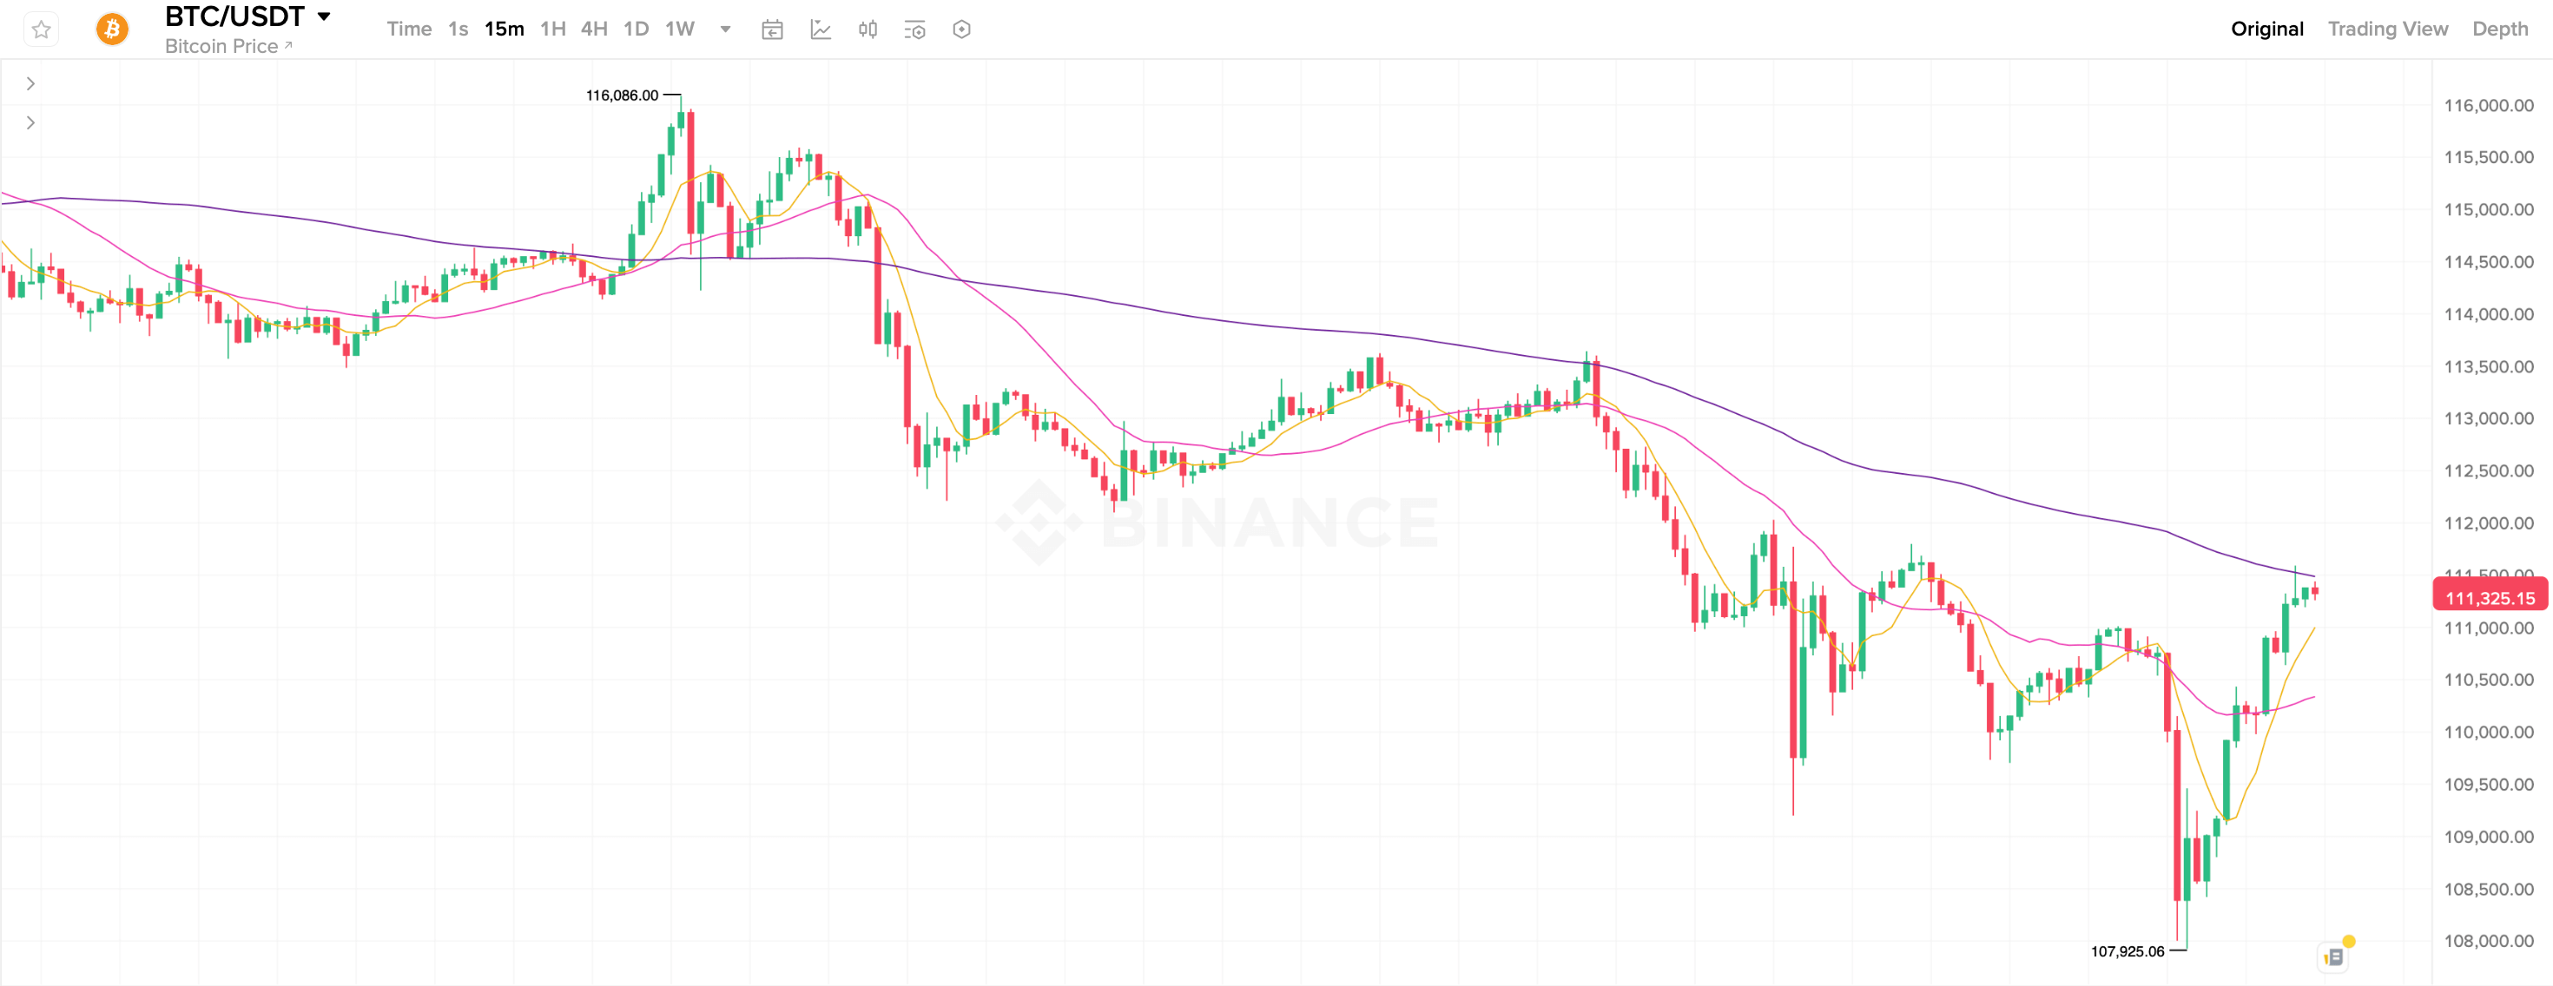Select the 4H interval

click(x=594, y=29)
